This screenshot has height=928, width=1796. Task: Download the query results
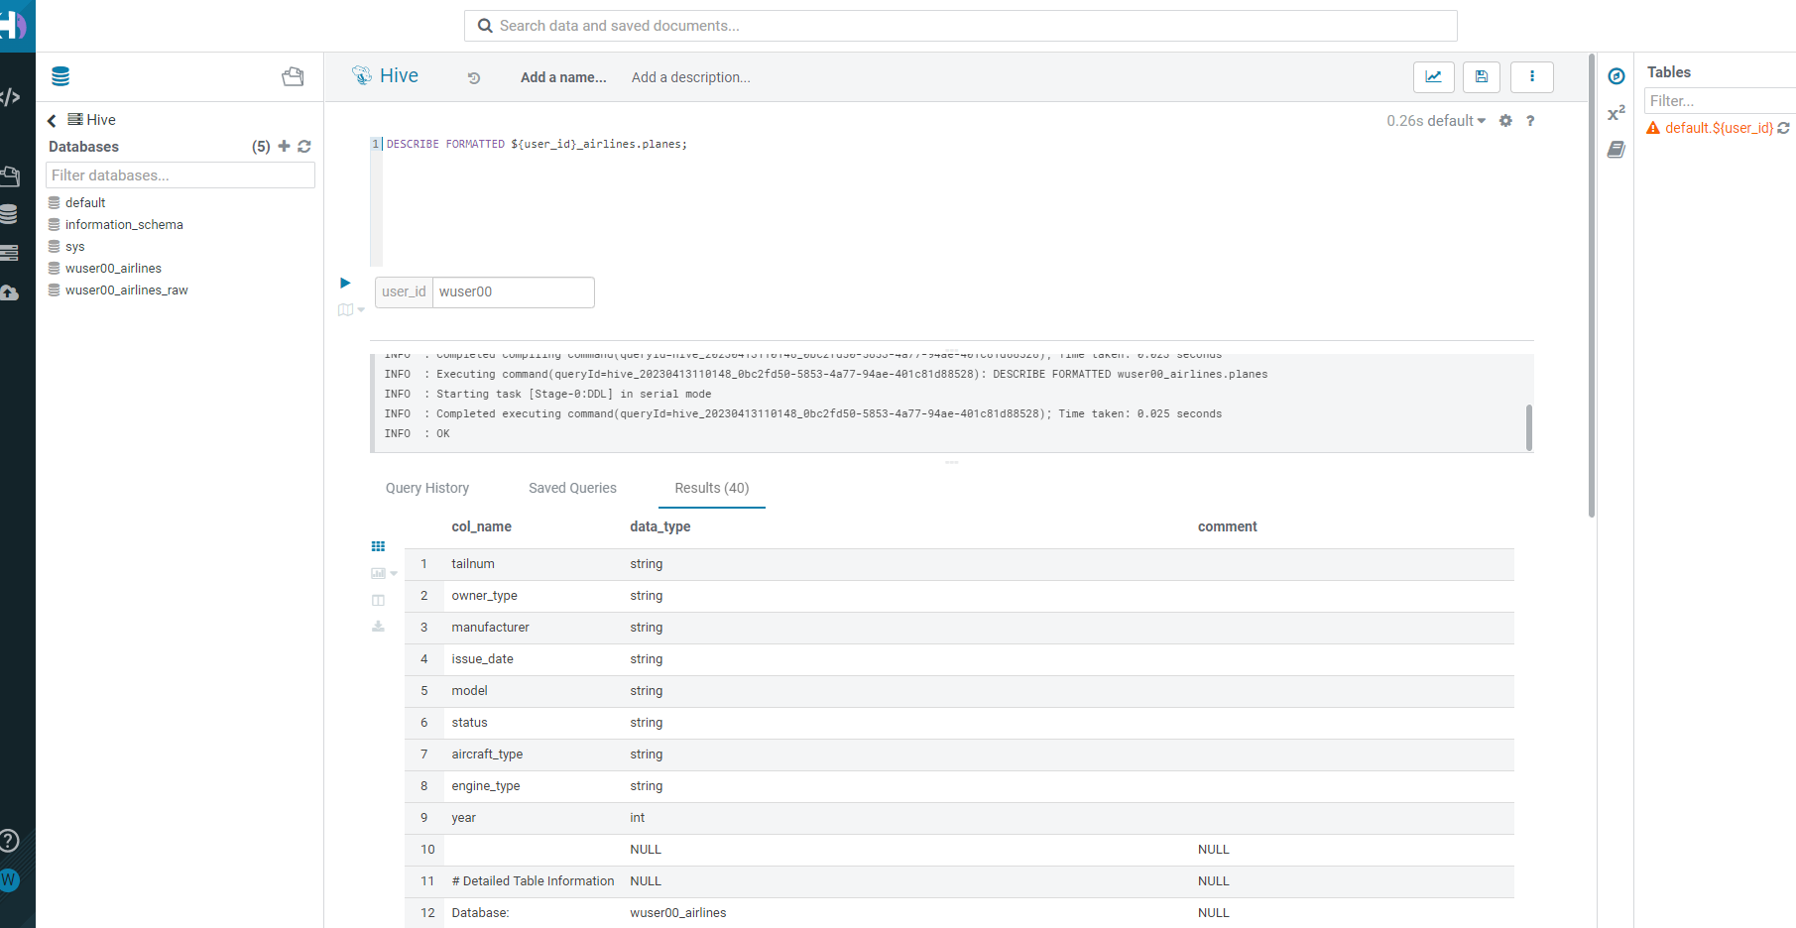378,626
